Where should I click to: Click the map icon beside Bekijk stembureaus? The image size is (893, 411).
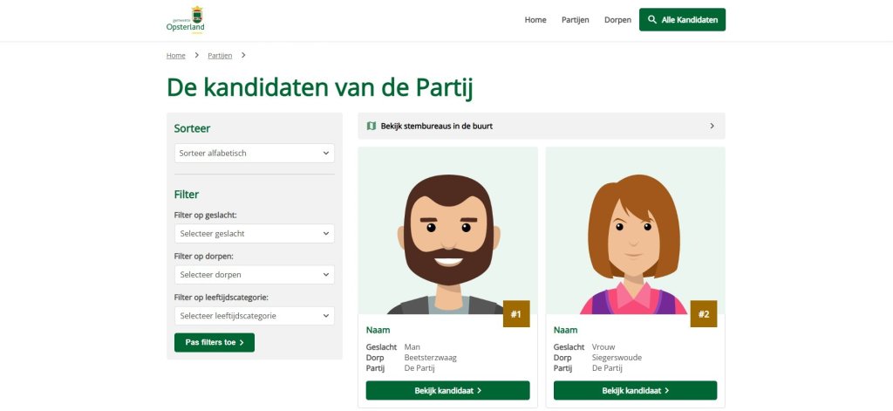(x=372, y=126)
